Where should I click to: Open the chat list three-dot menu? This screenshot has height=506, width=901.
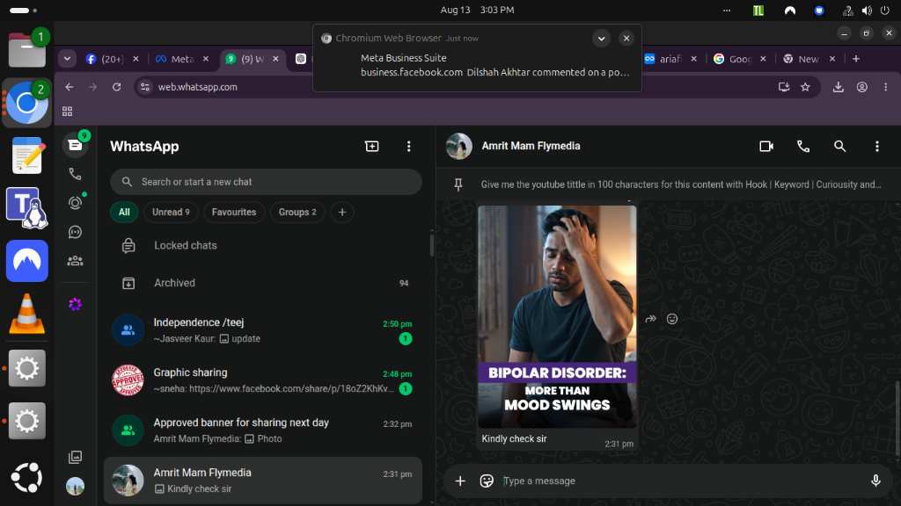408,147
